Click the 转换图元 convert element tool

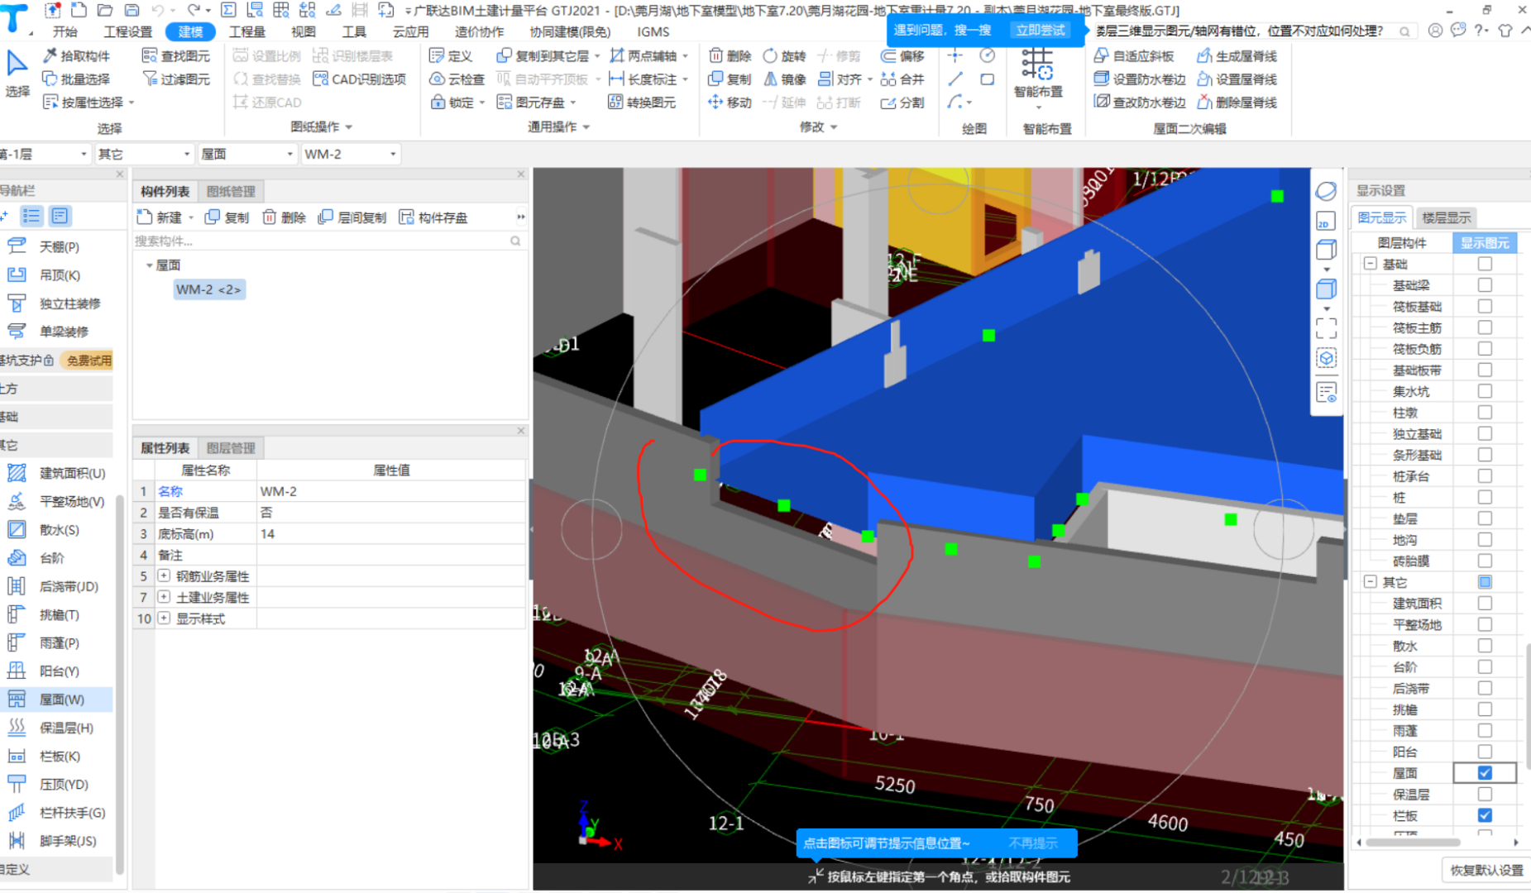point(642,102)
